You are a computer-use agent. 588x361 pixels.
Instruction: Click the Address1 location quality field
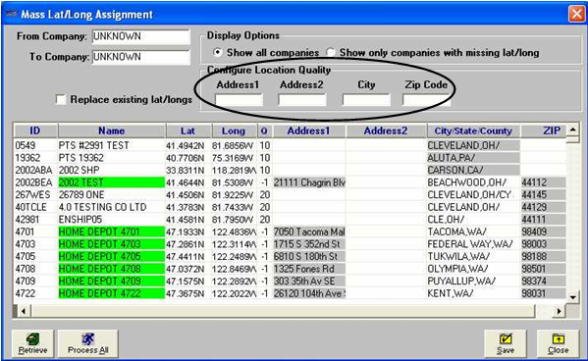tap(239, 100)
